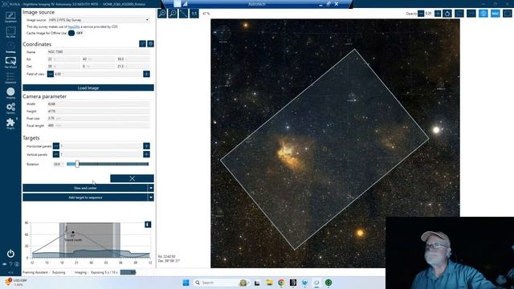The image size is (514, 289).
Task: Click the power icon in sidebar
Action: [x=10, y=254]
